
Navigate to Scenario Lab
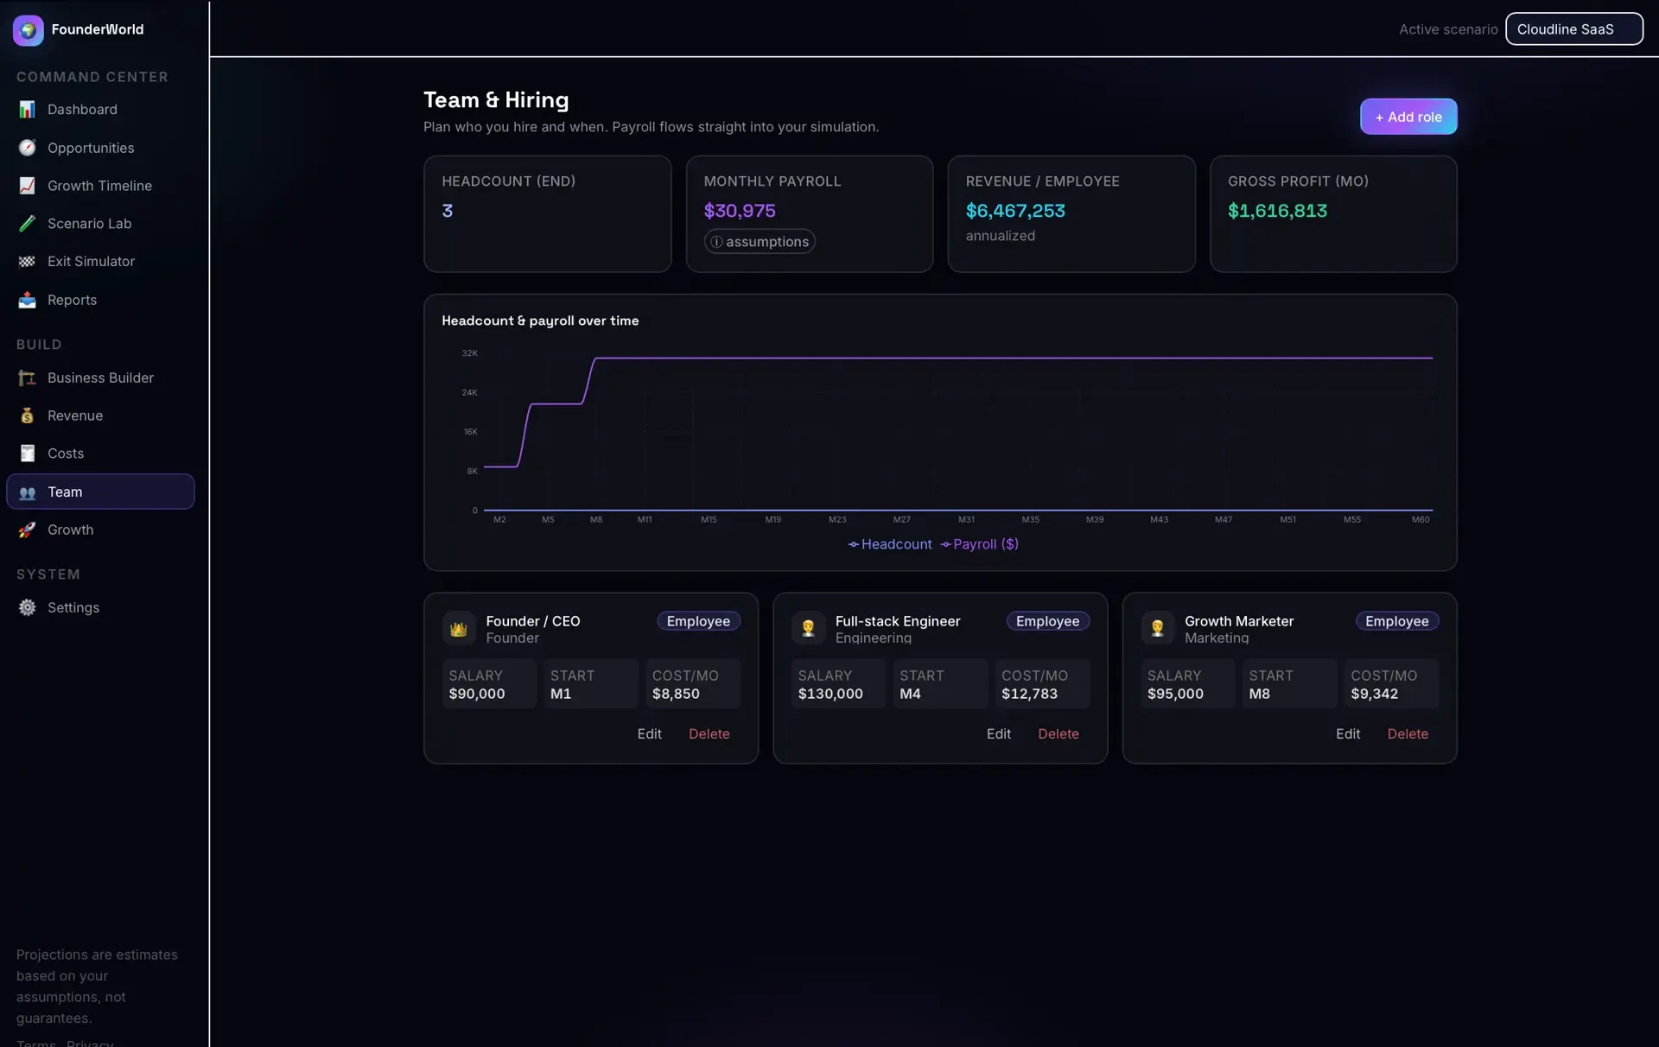(100, 224)
